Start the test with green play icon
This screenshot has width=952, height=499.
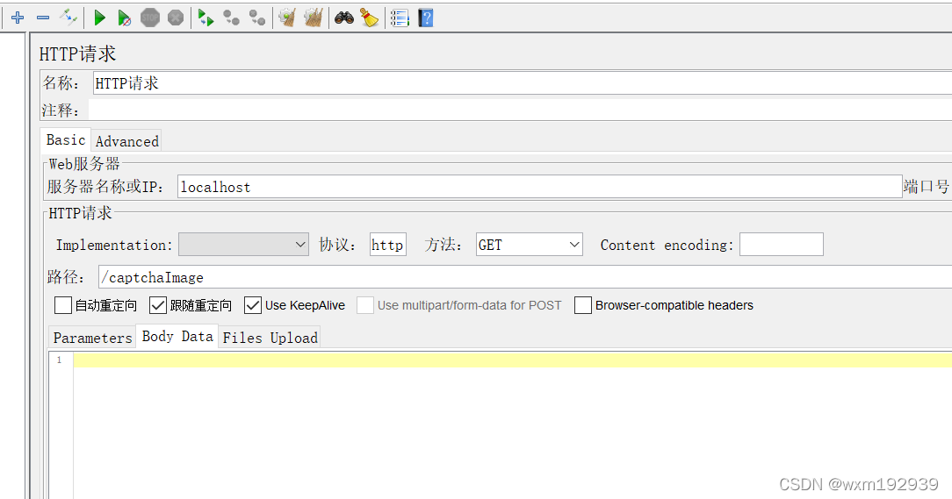(x=99, y=18)
